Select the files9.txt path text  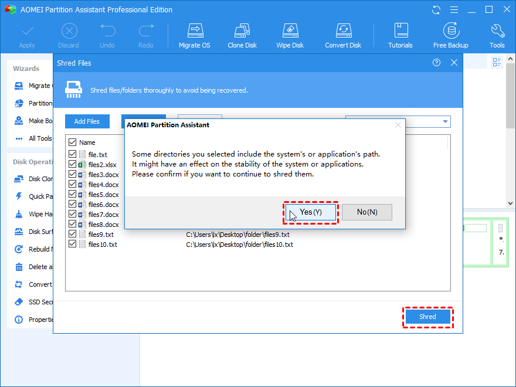point(237,235)
